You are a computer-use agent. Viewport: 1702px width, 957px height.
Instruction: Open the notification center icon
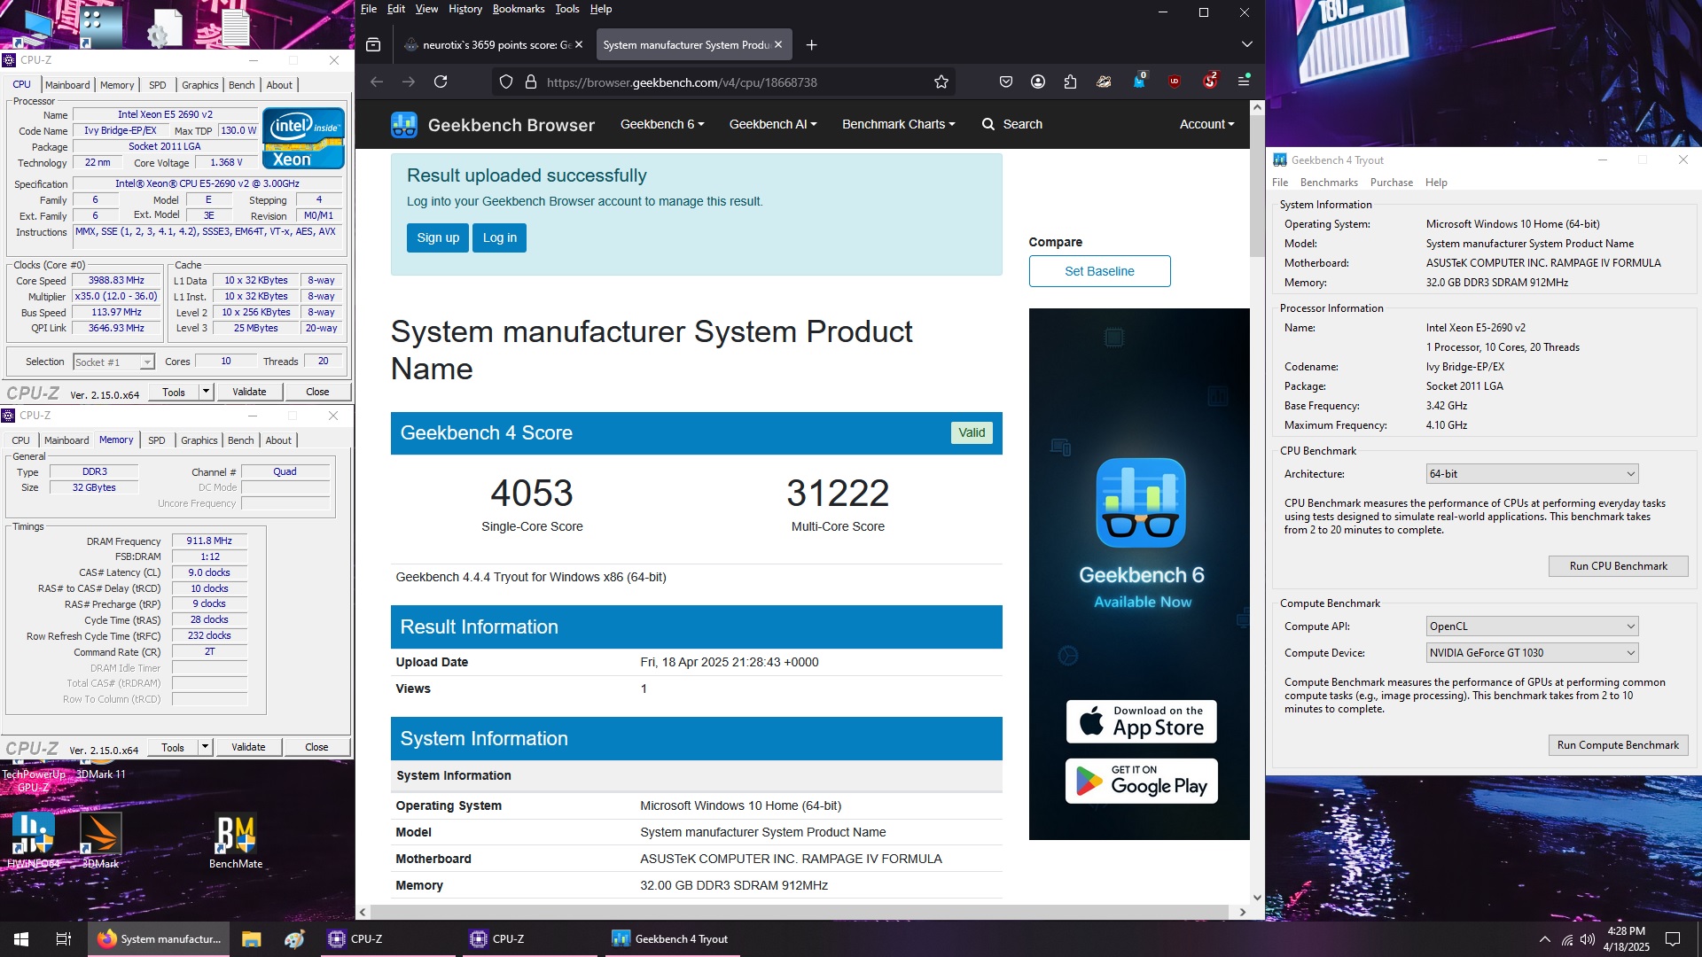(x=1673, y=939)
